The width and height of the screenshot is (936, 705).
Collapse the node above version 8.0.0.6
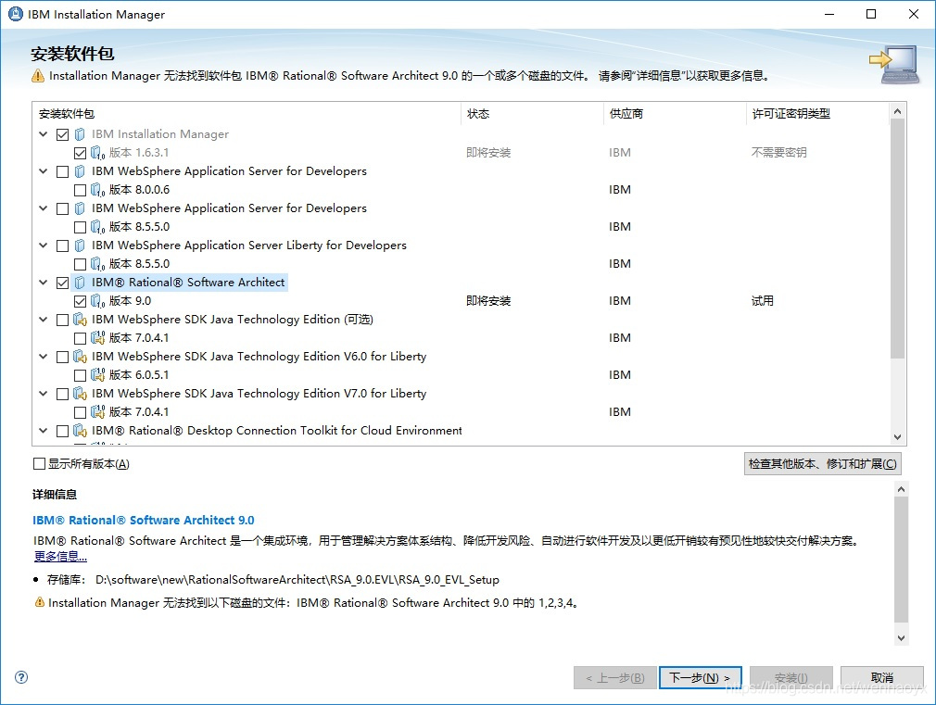[x=43, y=171]
